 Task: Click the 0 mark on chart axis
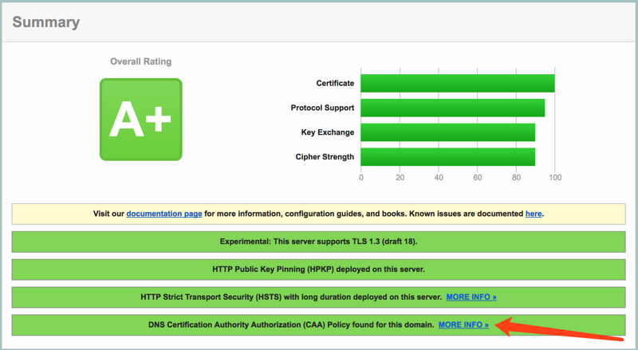point(361,178)
